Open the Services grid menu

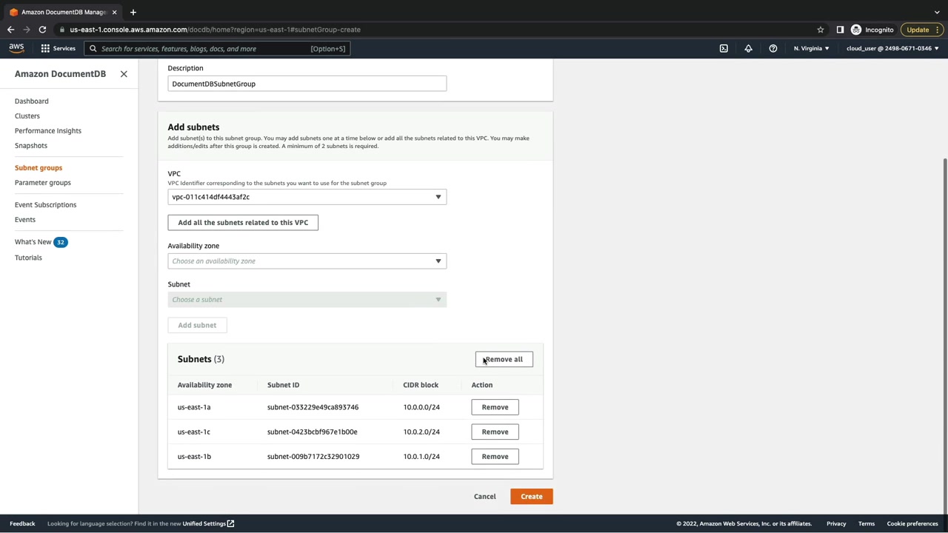click(x=45, y=49)
